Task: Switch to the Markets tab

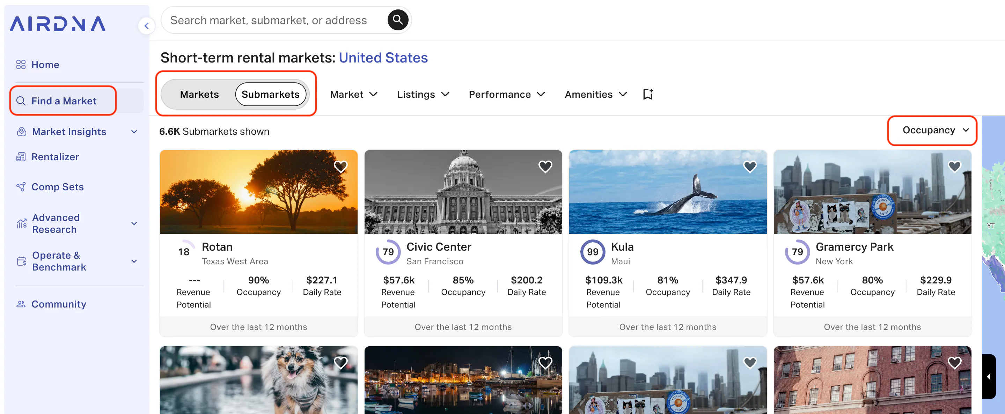Action: 199,94
